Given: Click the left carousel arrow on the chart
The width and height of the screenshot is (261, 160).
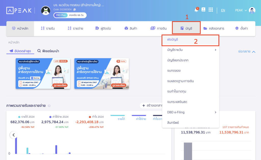Looking at the screenshot, I should (x=14, y=135).
